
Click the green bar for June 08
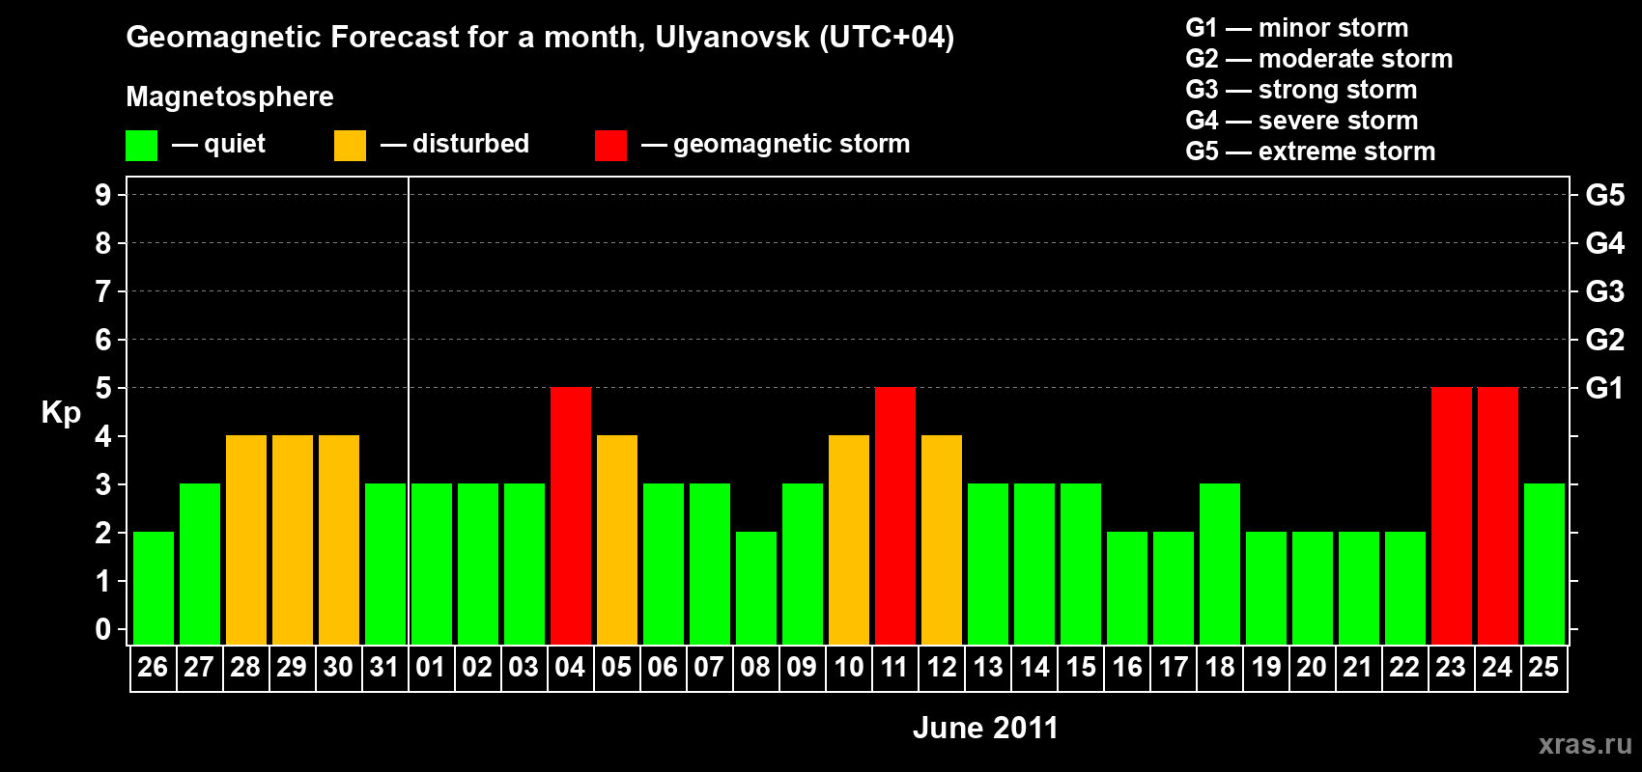tap(756, 589)
